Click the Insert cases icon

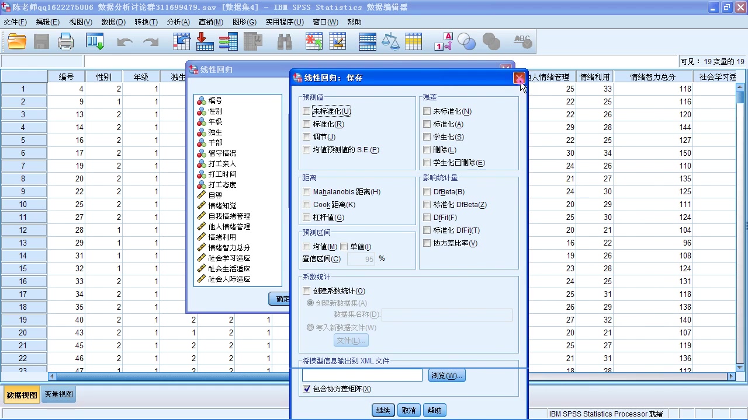point(314,41)
